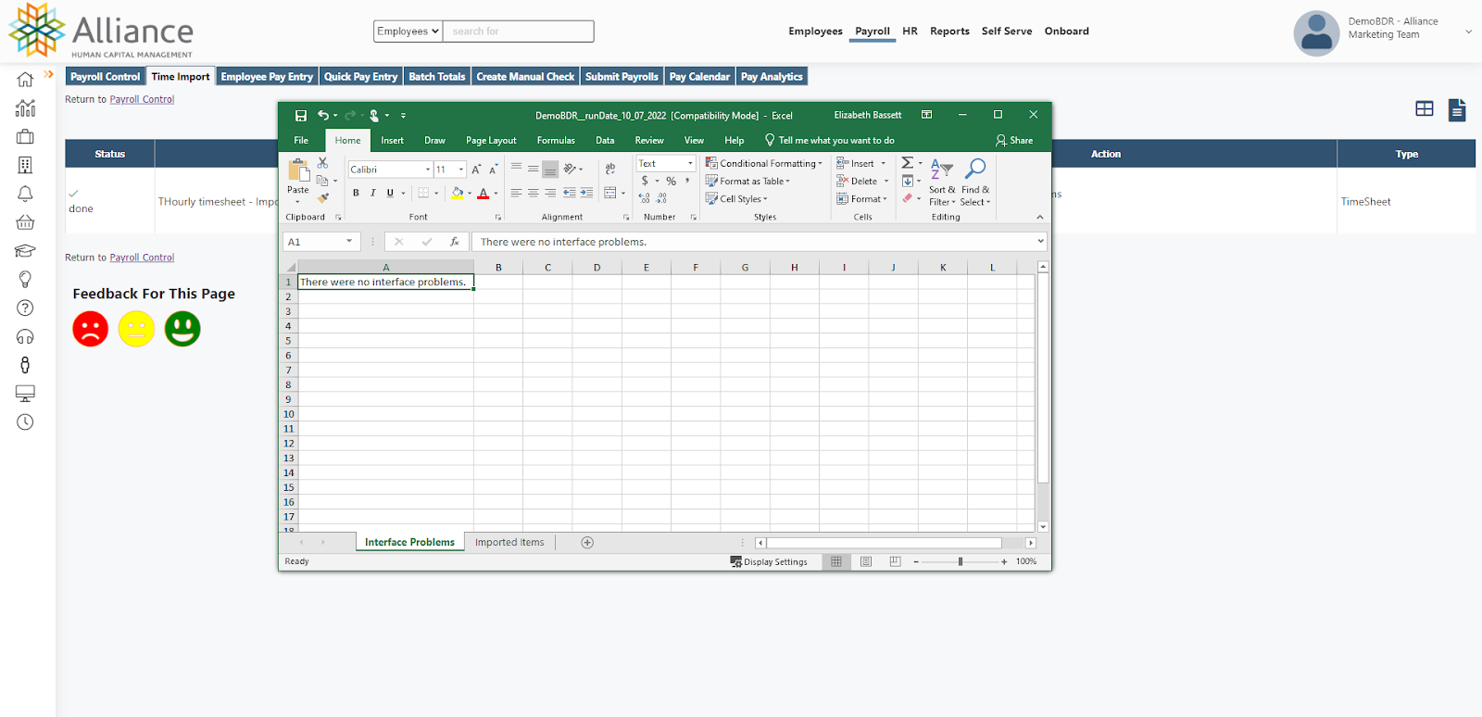Toggle center horizontal alignment
Image resolution: width=1482 pixels, height=717 pixels.
point(534,193)
